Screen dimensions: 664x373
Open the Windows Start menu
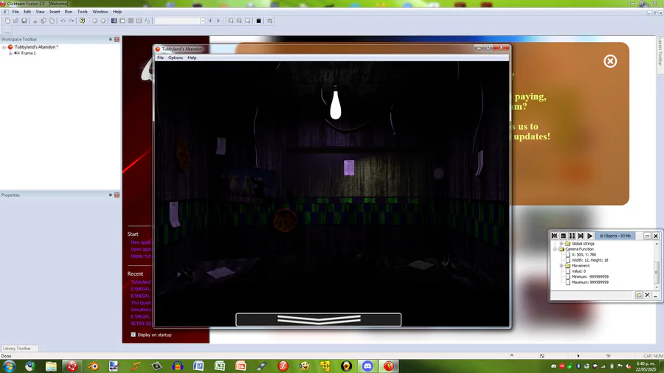(9, 366)
